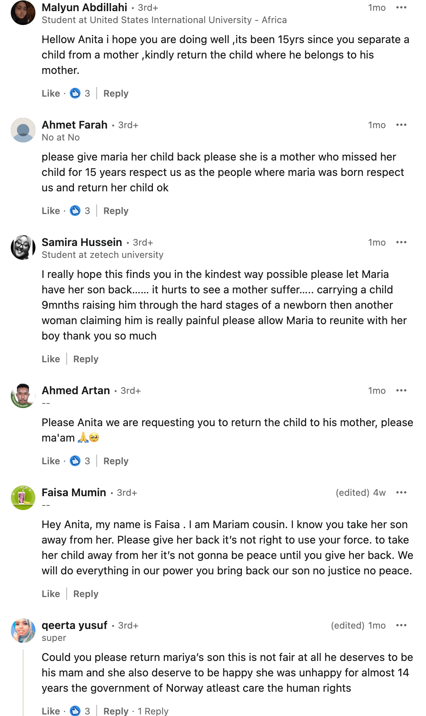View like reactions on Malyun Abdillahi's comment
Screen dimensions: 426x716
point(80,94)
